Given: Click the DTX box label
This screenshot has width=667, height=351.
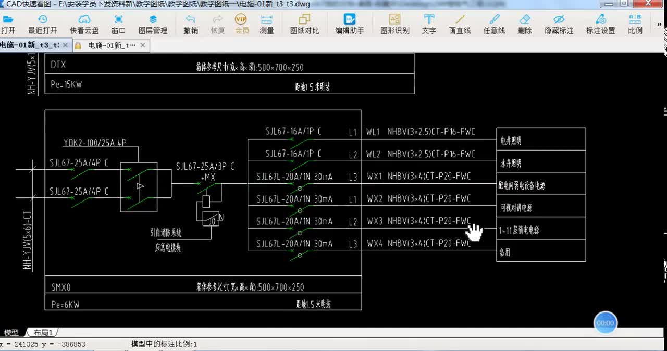Looking at the screenshot, I should (x=58, y=65).
